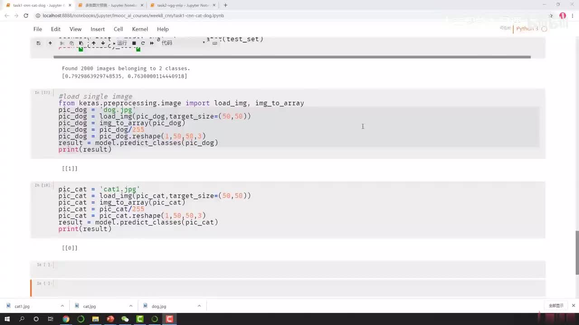Close the 多张图片预测 browser tab
This screenshot has width=579, height=325.
point(142,5)
